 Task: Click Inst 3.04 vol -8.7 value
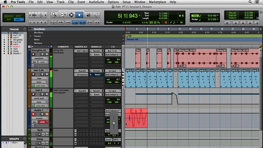coord(118,79)
